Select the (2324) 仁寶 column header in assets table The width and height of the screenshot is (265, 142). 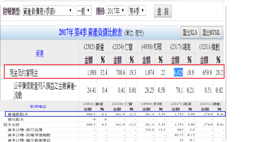click(x=123, y=47)
